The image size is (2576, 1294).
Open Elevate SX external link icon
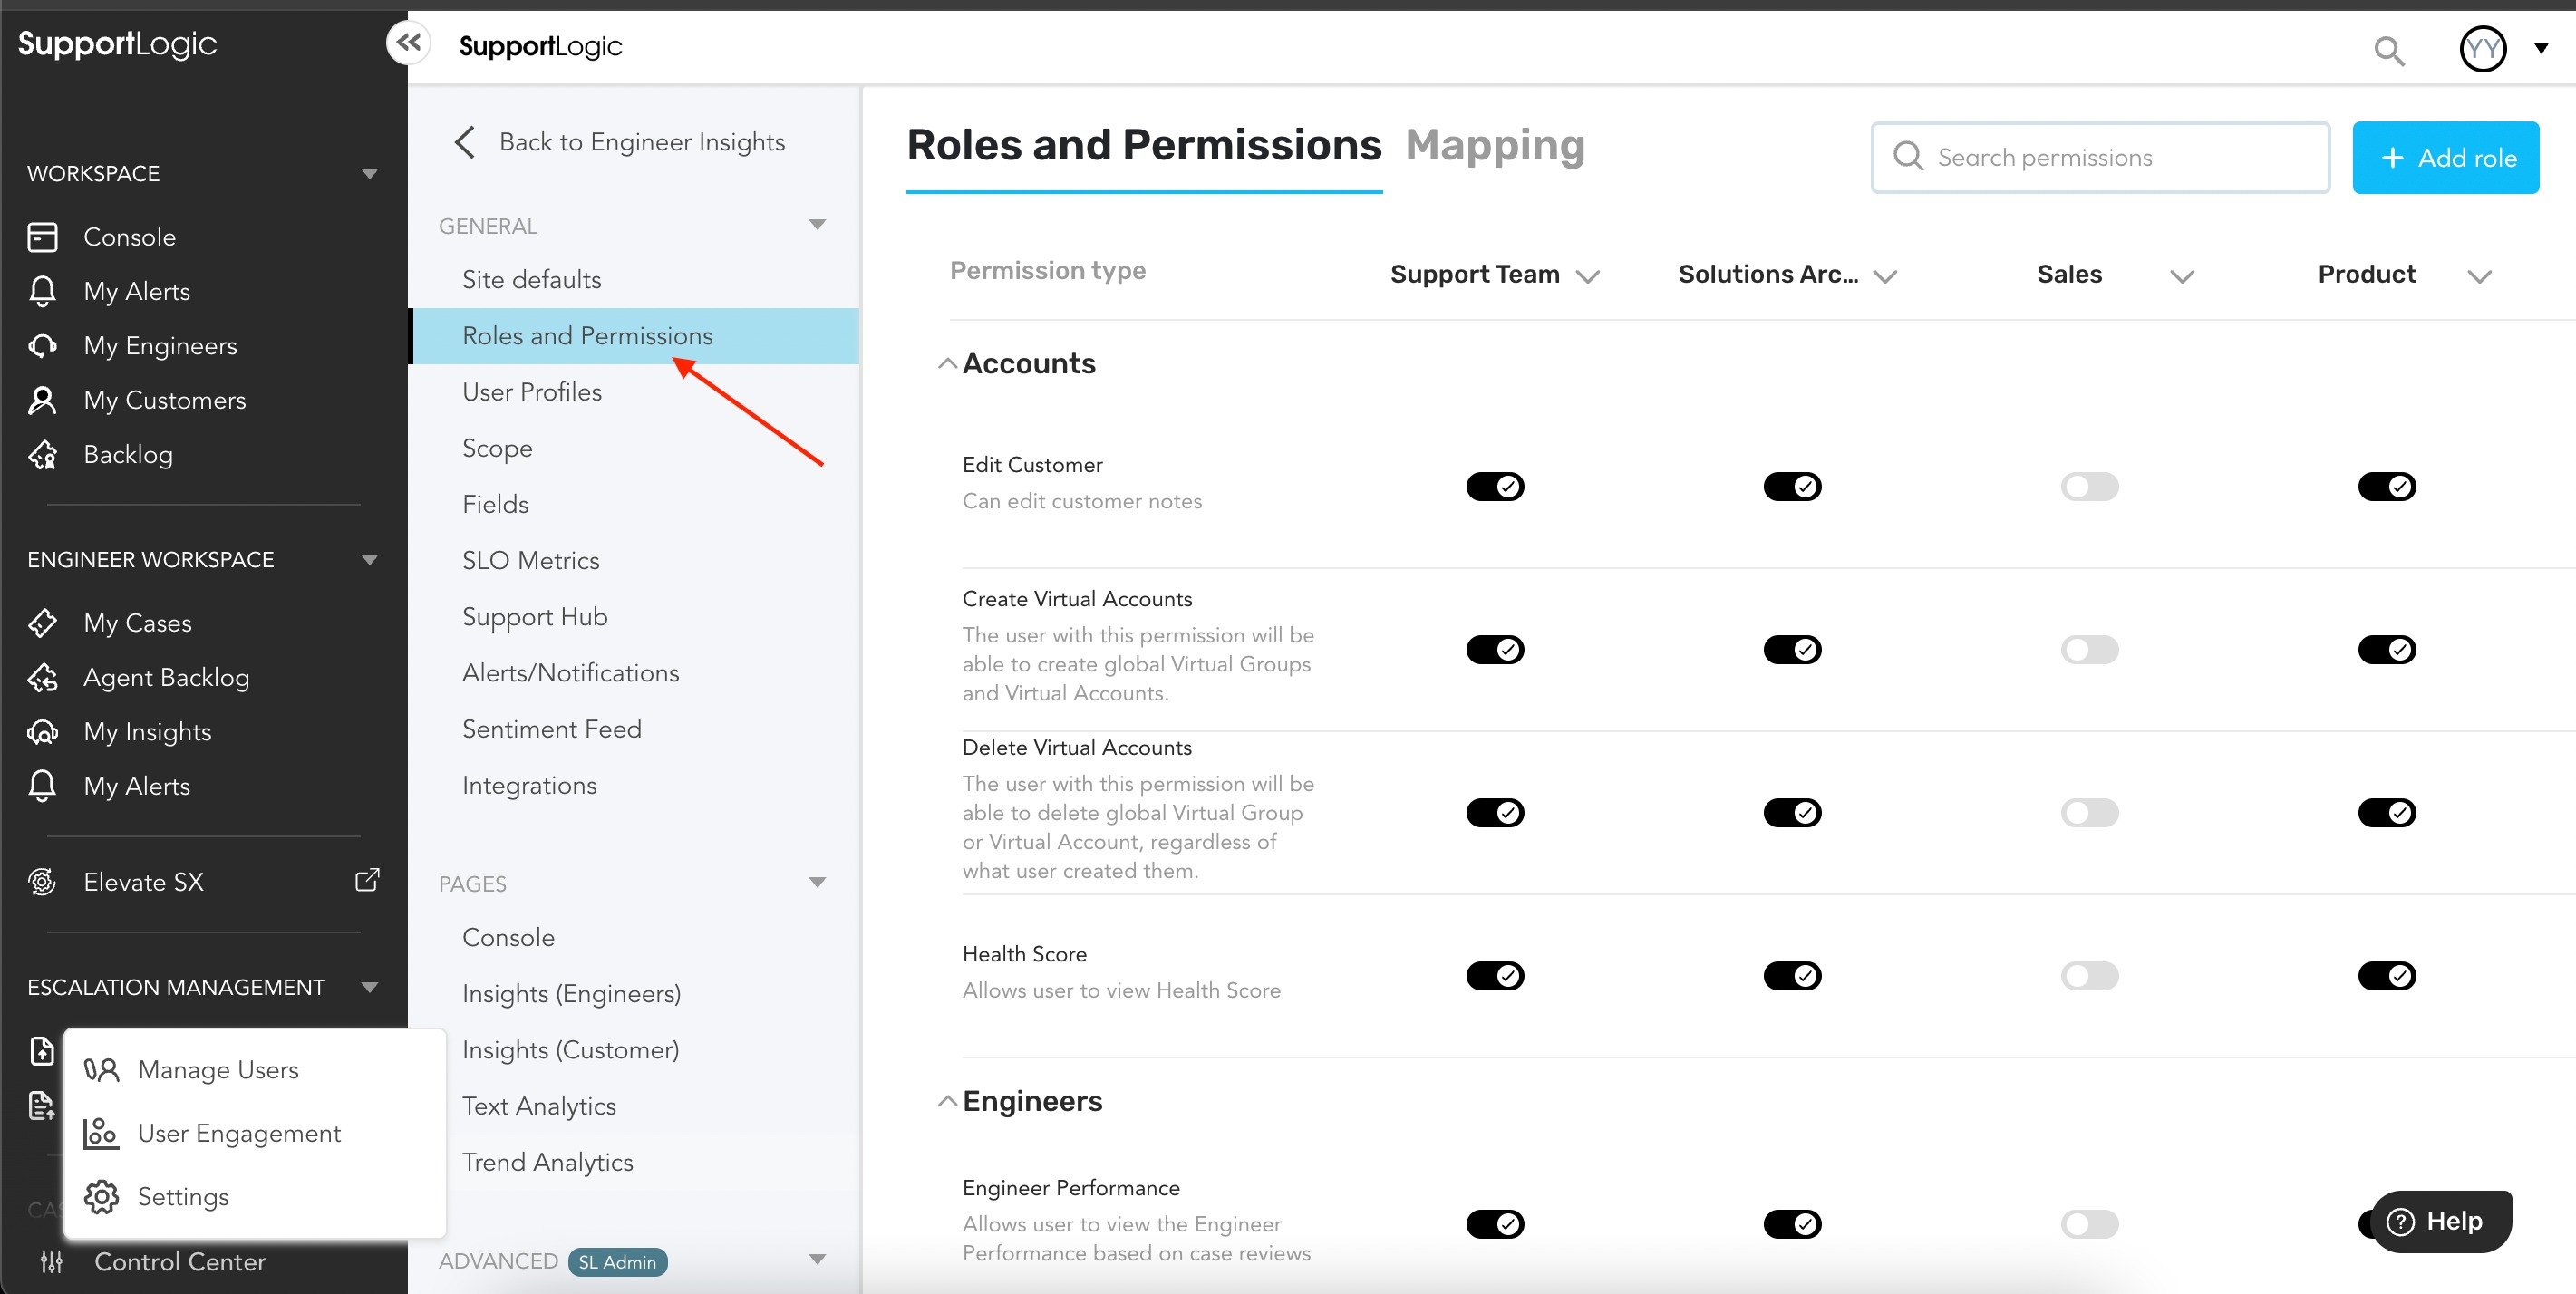point(367,880)
